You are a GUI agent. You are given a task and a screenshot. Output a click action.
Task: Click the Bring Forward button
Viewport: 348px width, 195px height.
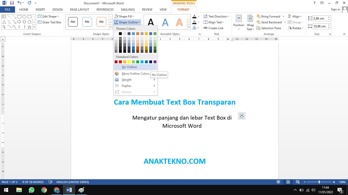[x=268, y=17]
